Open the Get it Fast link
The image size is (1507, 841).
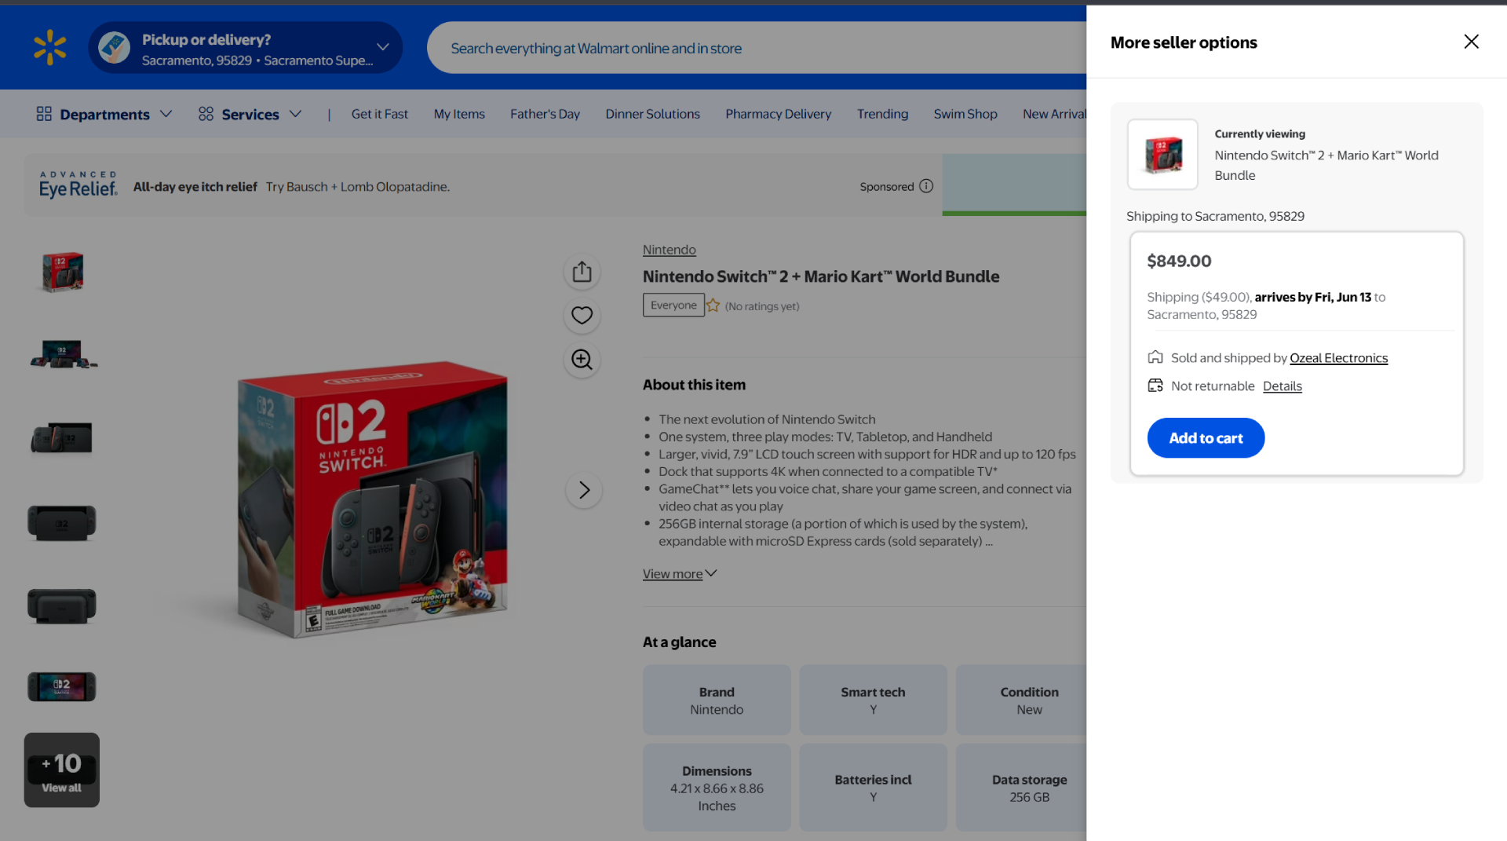(380, 114)
